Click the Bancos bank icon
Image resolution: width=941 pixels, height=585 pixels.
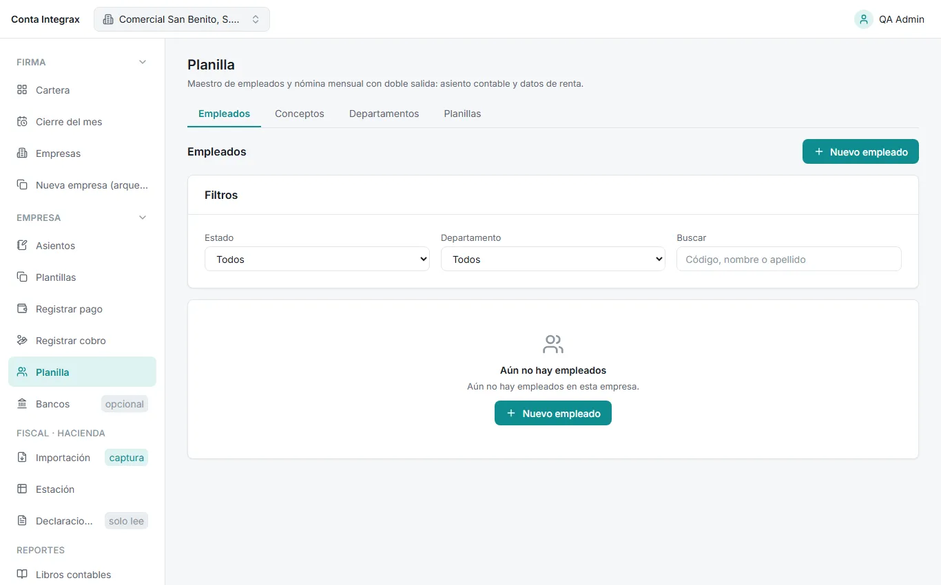tap(22, 404)
